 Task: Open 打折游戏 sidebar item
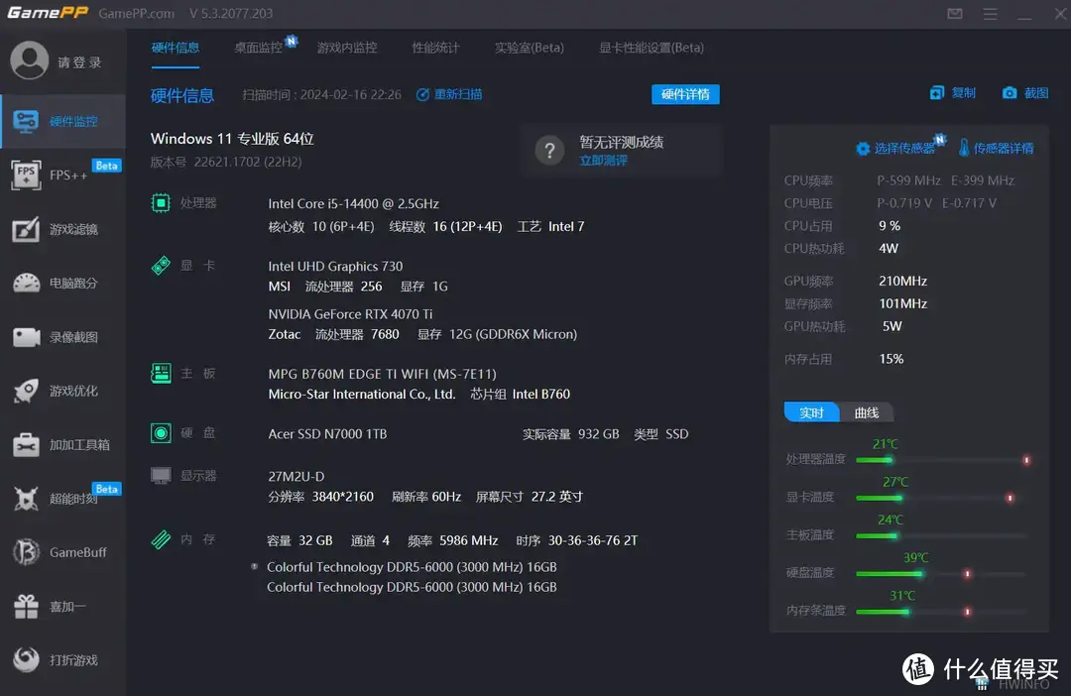(x=62, y=659)
